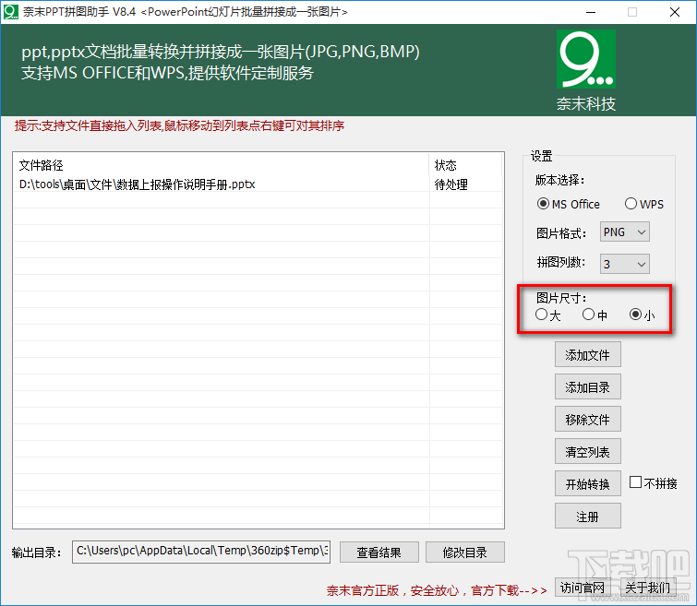The width and height of the screenshot is (697, 606).
Task: Click the 奈末科技 brand text
Action: pos(586,103)
